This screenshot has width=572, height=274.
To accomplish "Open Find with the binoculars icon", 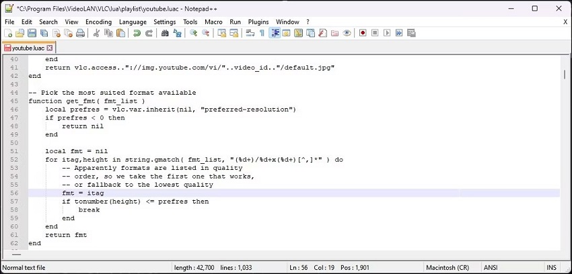I will click(x=165, y=33).
